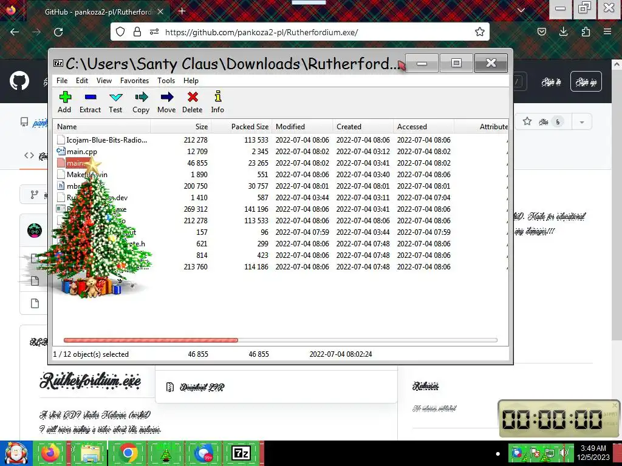Launch Chrome from the taskbar

pos(128,453)
